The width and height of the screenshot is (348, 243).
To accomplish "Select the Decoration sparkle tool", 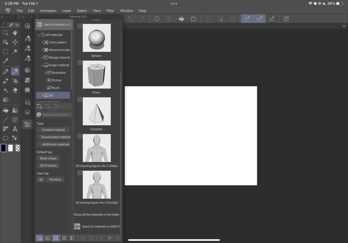I will click(x=5, y=90).
